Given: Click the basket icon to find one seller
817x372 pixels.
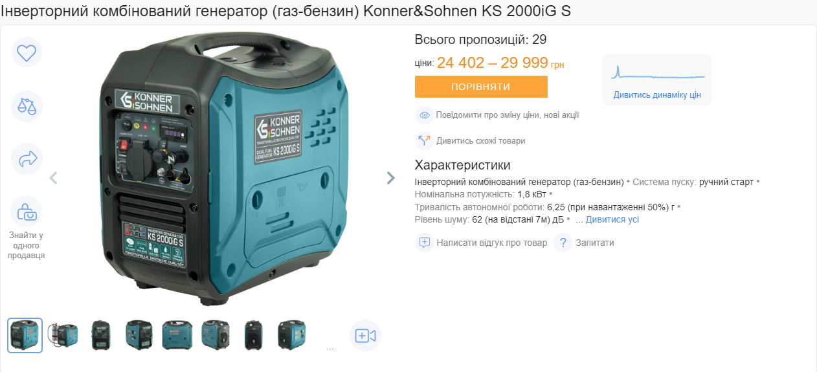Looking at the screenshot, I should click(x=27, y=212).
